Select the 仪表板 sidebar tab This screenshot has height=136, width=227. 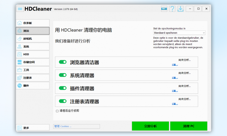coord(33,23)
